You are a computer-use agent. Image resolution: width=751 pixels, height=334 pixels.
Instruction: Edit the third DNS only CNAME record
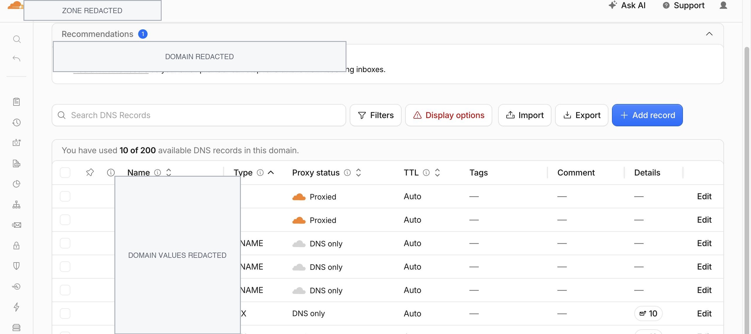[704, 290]
